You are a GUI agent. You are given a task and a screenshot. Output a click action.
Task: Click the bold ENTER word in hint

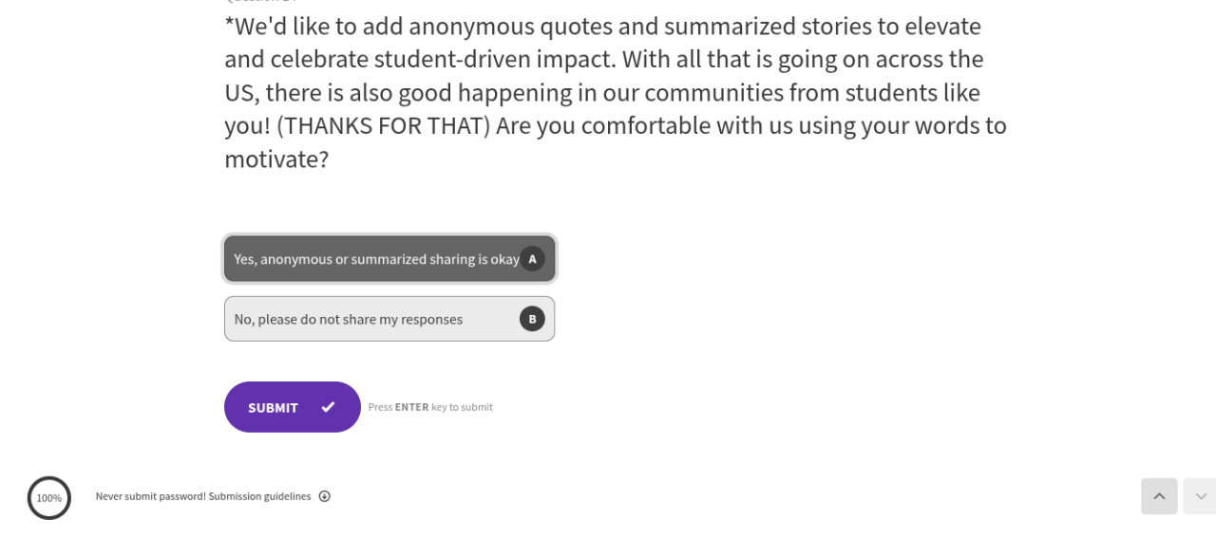411,407
